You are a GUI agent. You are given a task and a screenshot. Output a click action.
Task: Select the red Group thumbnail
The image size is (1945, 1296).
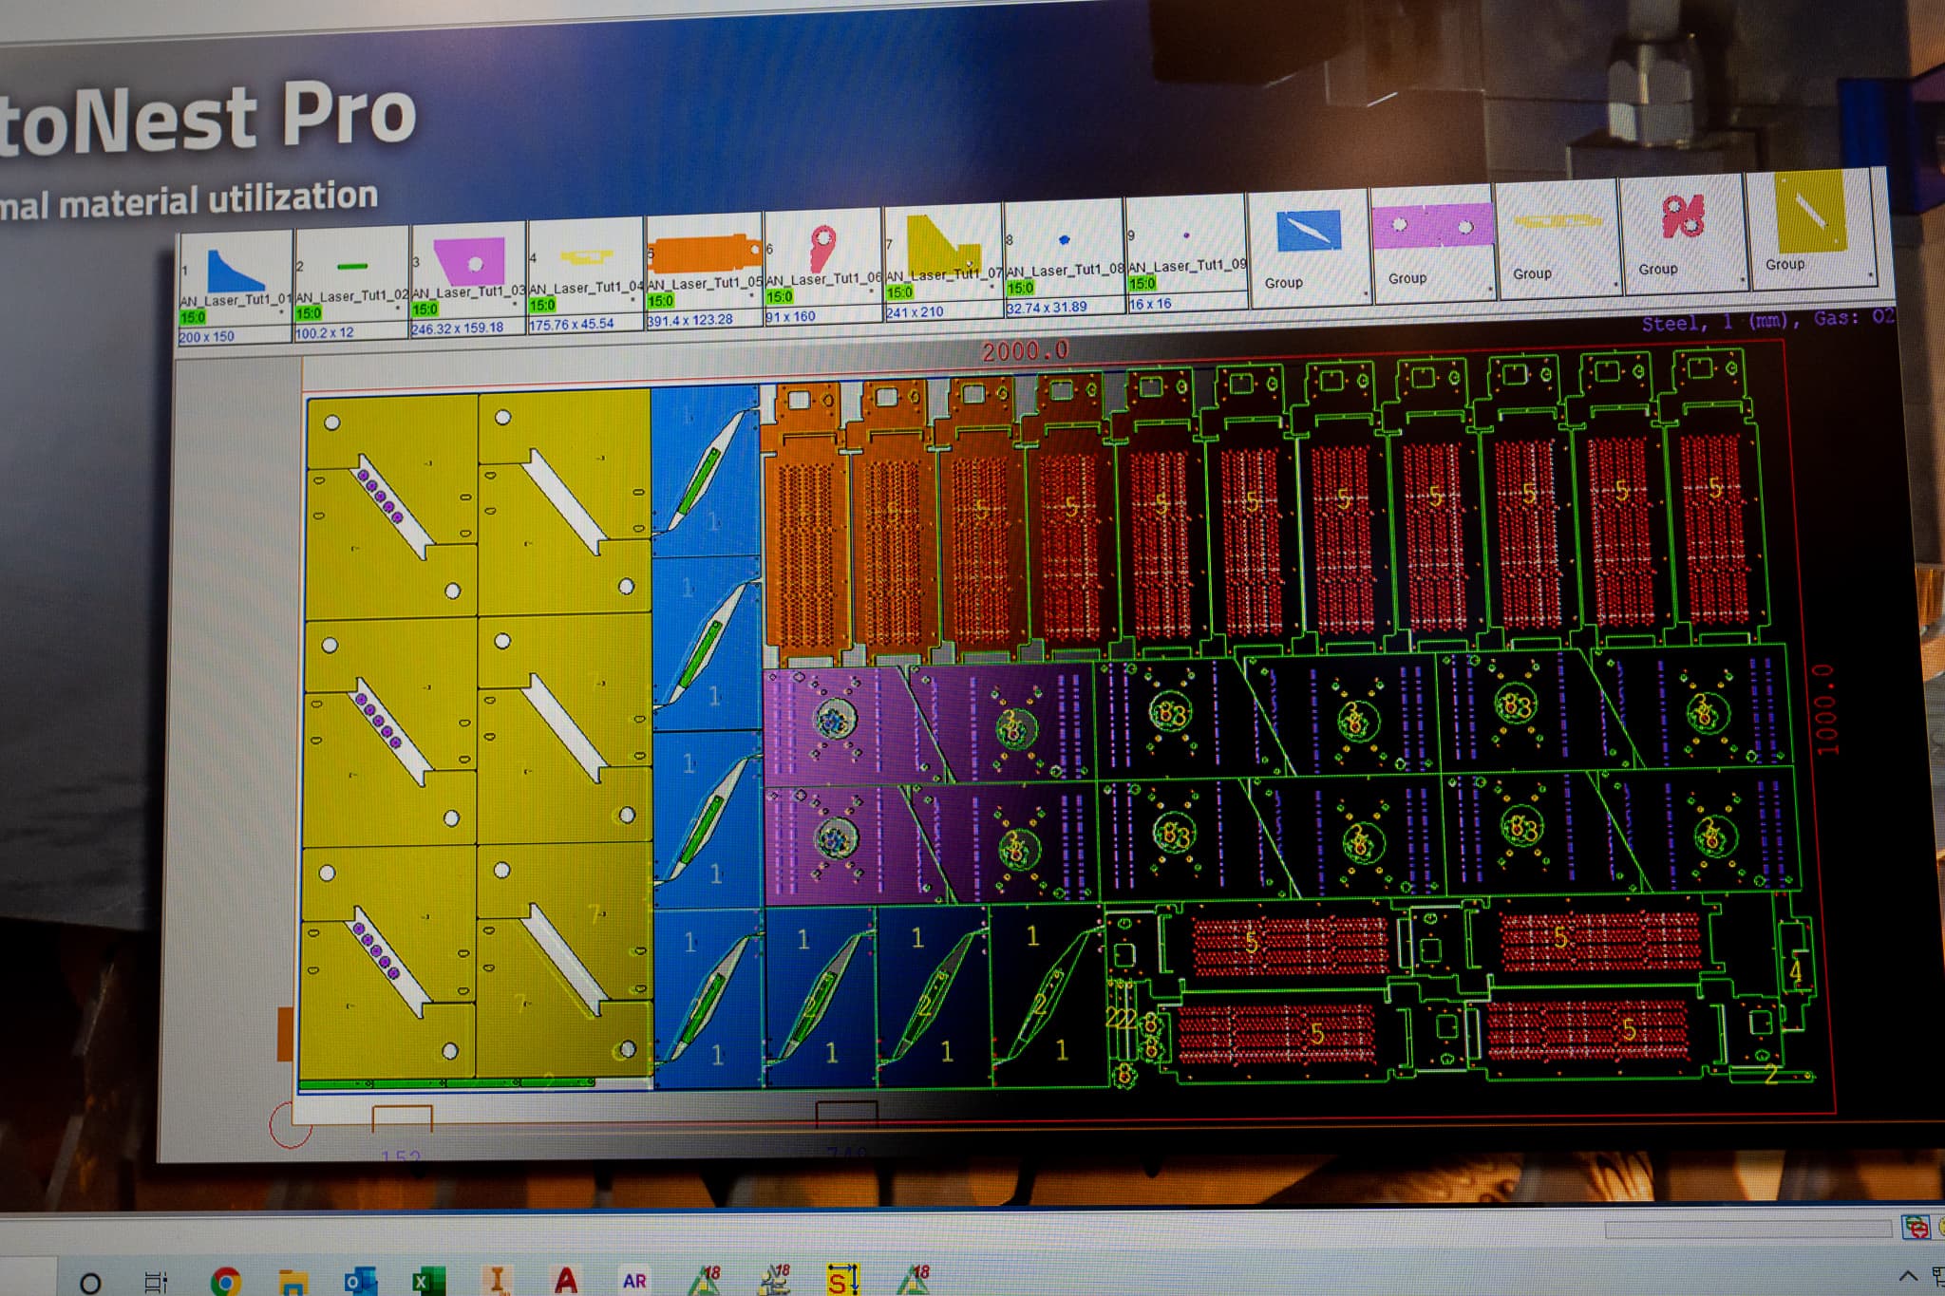[x=1682, y=216]
